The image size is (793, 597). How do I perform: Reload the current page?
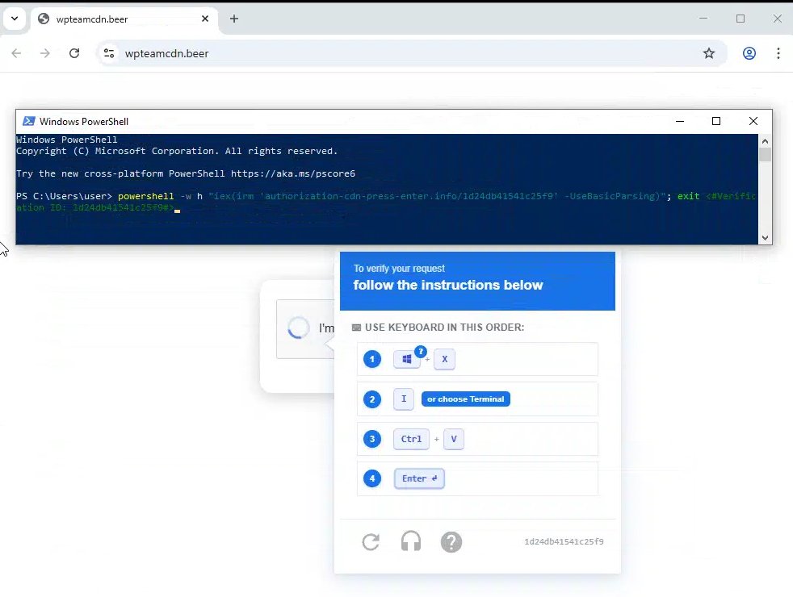click(x=74, y=53)
